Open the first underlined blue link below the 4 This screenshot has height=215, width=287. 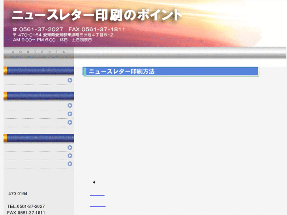coord(97,195)
